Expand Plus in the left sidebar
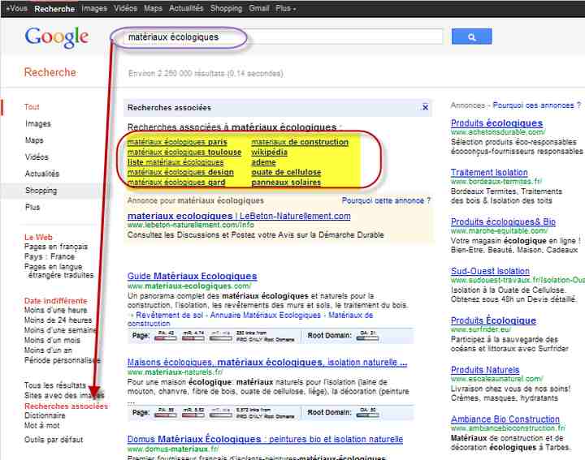 coord(32,207)
